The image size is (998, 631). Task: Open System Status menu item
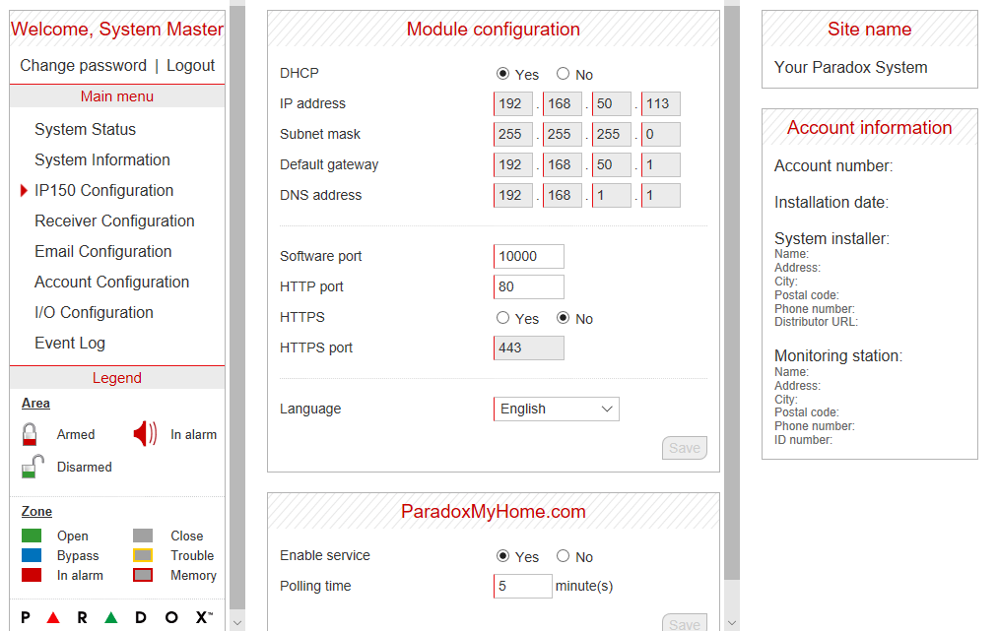point(86,129)
